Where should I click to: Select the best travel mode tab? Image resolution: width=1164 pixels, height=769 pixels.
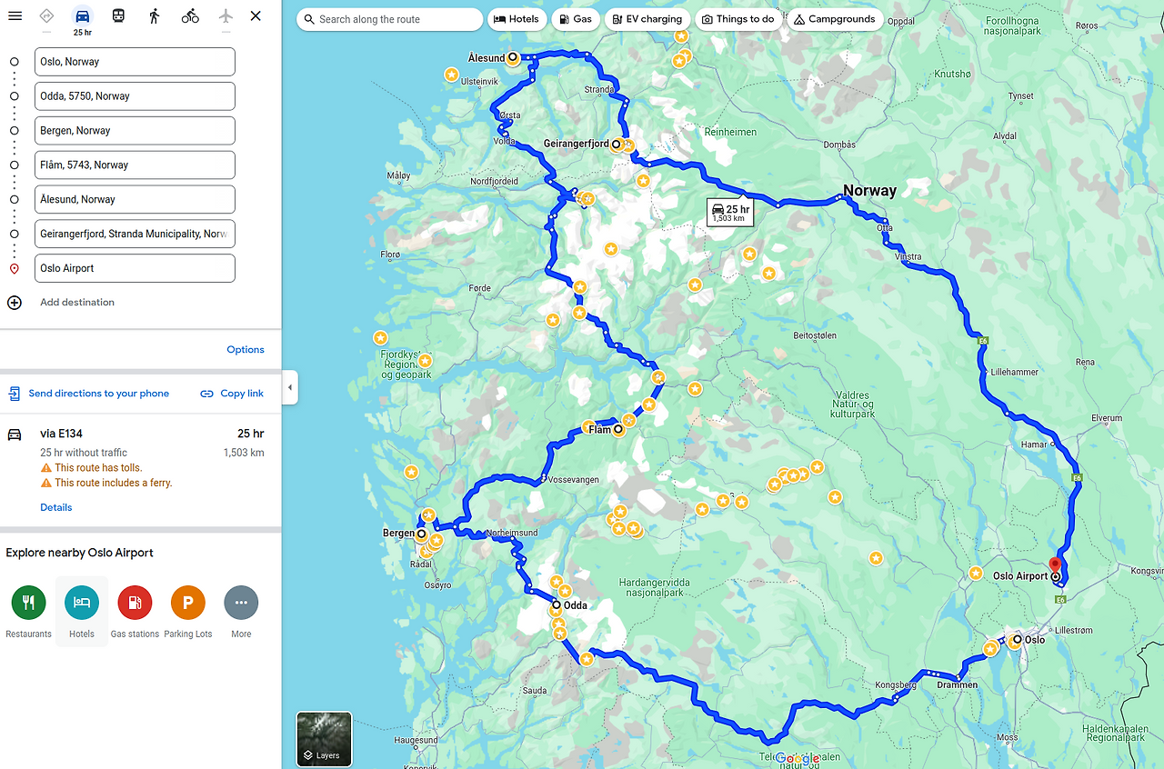point(46,15)
